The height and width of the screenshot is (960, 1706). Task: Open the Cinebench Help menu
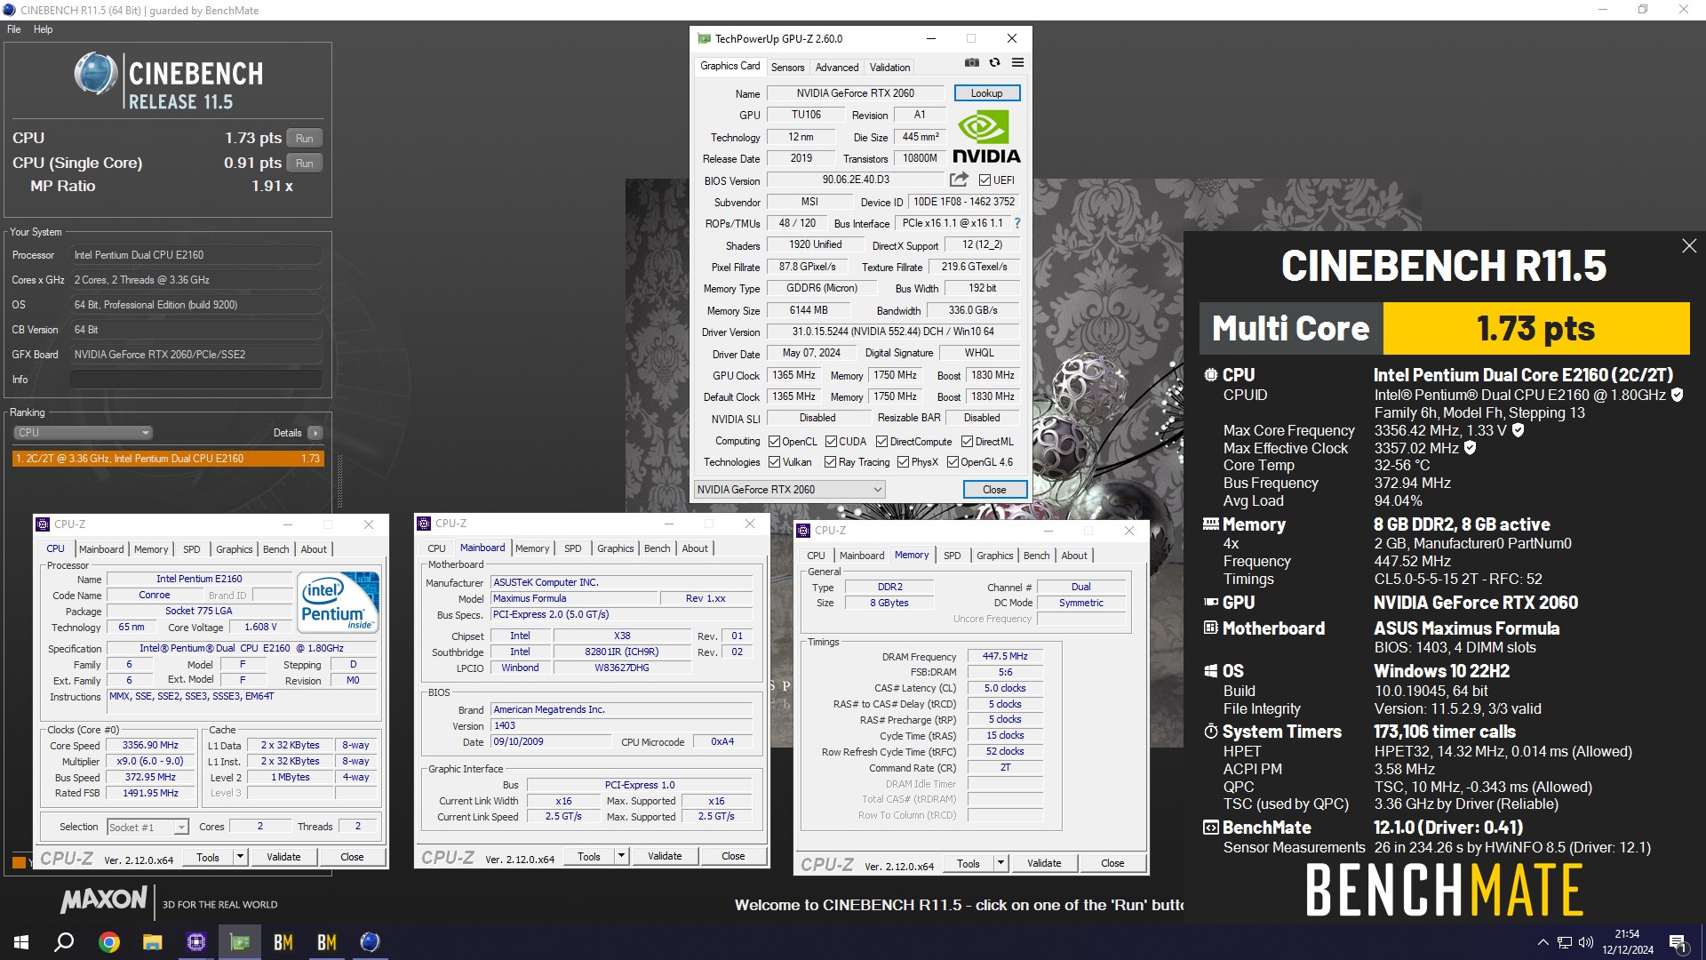(43, 29)
